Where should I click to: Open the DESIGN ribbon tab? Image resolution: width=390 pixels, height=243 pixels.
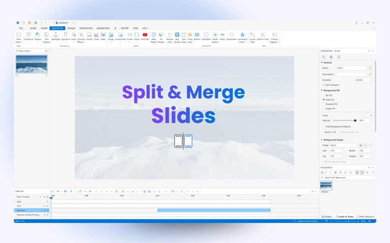coord(71,28)
